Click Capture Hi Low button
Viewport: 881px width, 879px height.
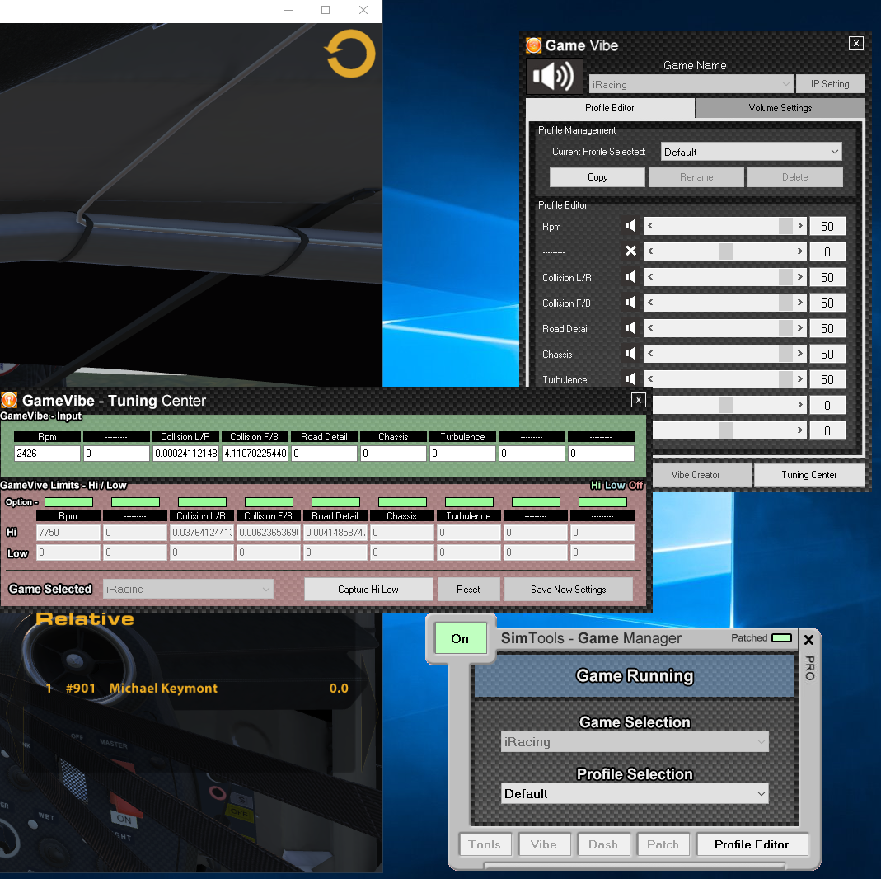click(x=368, y=589)
